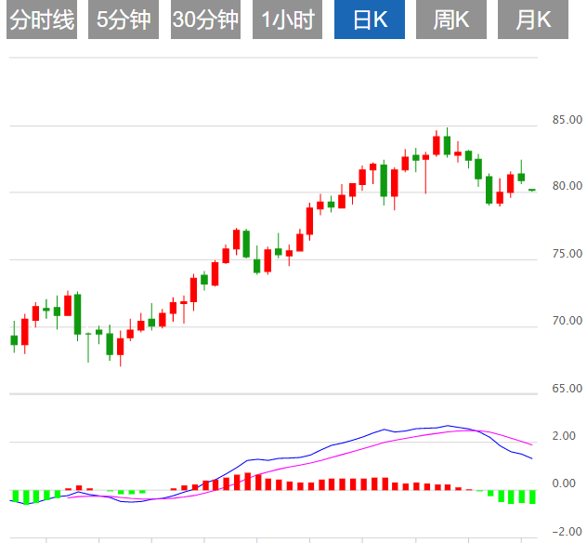Switch to the 分时线 tab
Image resolution: width=587 pixels, height=543 pixels.
(41, 20)
